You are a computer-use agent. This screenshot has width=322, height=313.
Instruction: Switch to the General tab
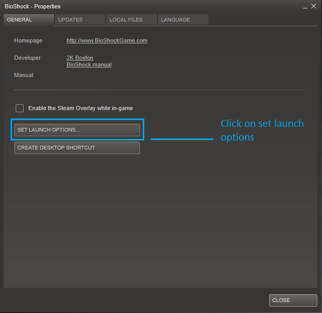pyautogui.click(x=29, y=20)
